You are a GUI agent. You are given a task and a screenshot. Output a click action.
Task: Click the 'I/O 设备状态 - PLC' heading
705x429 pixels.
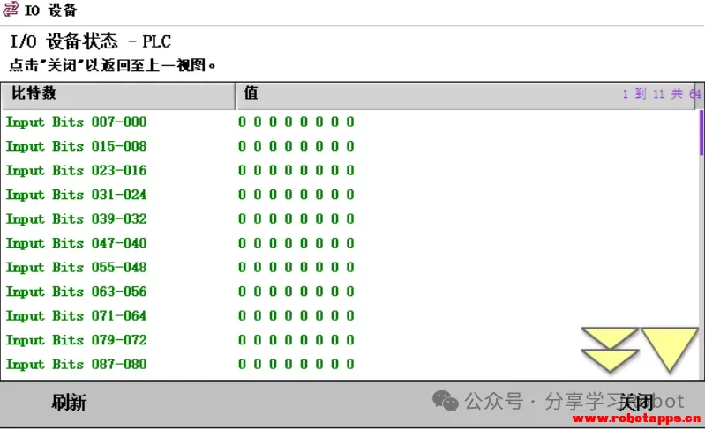point(90,41)
